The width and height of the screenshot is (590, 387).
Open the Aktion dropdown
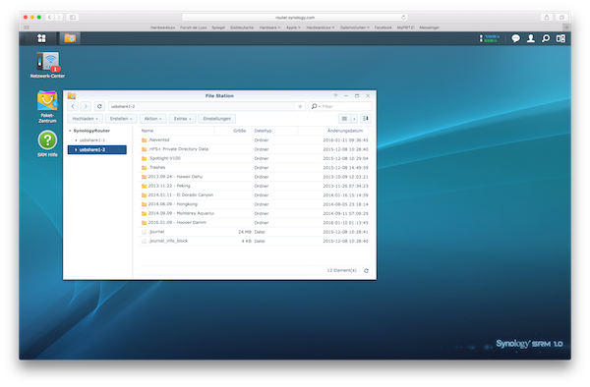click(x=152, y=119)
